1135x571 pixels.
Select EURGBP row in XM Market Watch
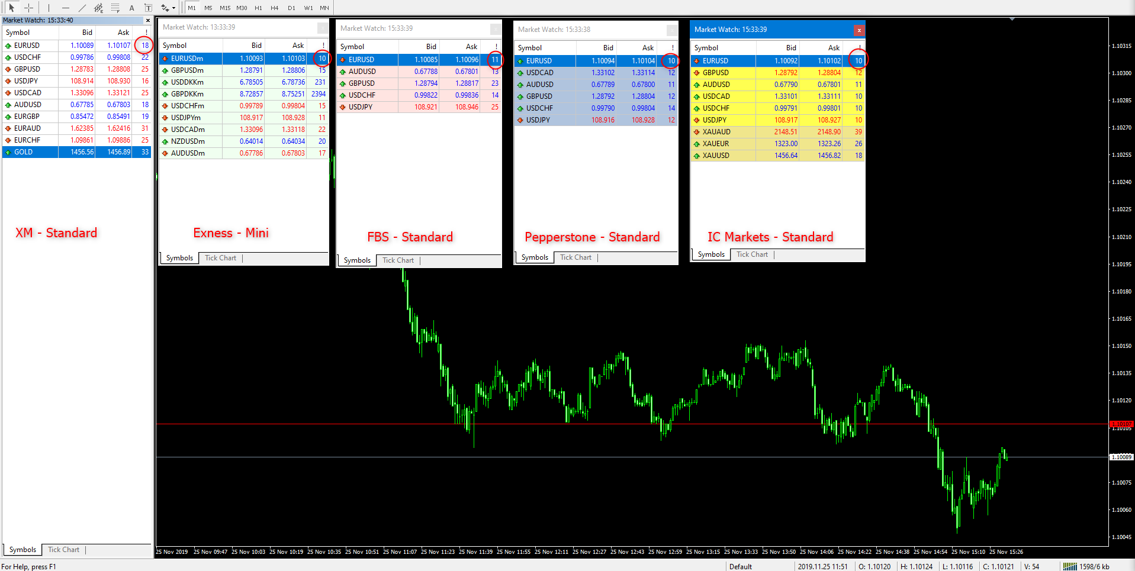point(77,117)
